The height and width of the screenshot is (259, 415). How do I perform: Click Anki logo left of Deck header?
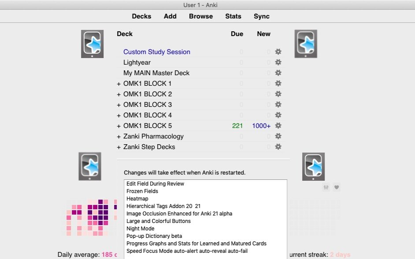pyautogui.click(x=92, y=44)
